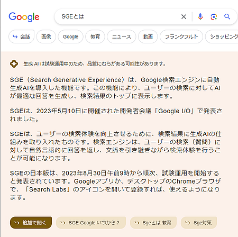
Task: Select the ニュース filter chip
Action: (122, 37)
